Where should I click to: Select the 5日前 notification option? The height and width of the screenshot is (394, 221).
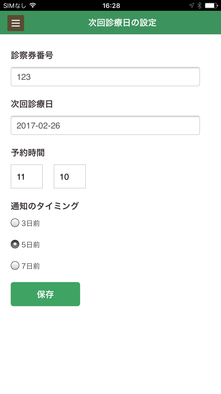pos(15,245)
